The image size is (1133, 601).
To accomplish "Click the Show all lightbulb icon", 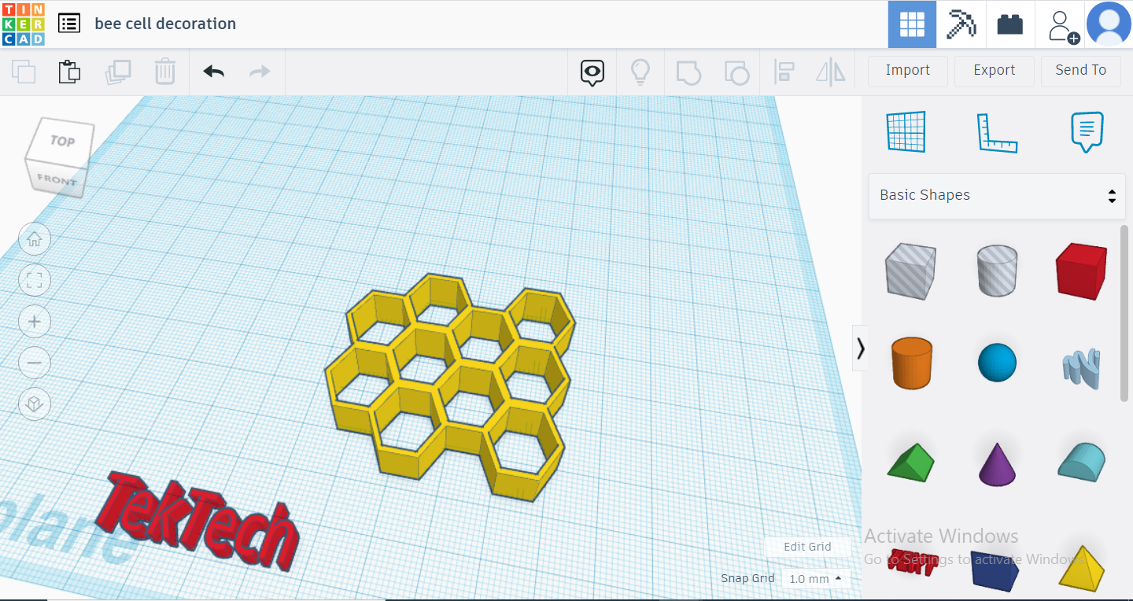I will click(640, 72).
